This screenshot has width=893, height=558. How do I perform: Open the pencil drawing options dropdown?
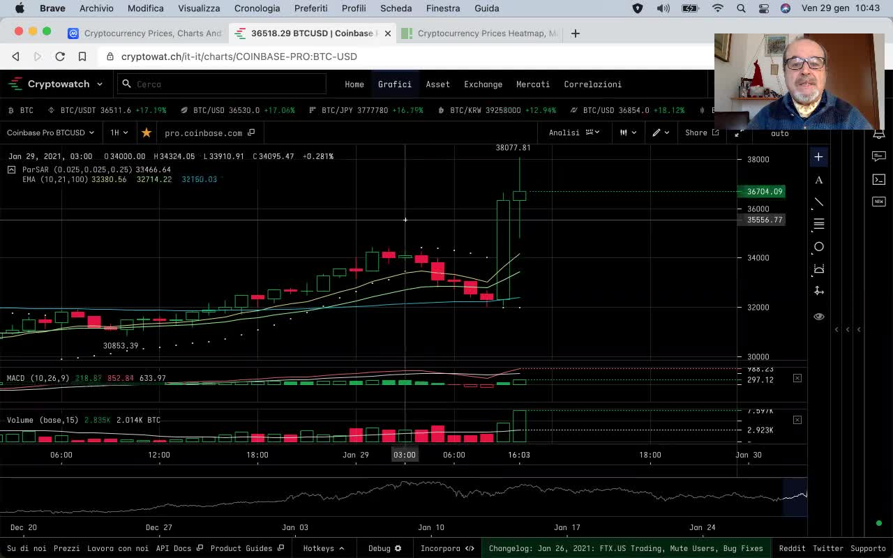tap(661, 133)
